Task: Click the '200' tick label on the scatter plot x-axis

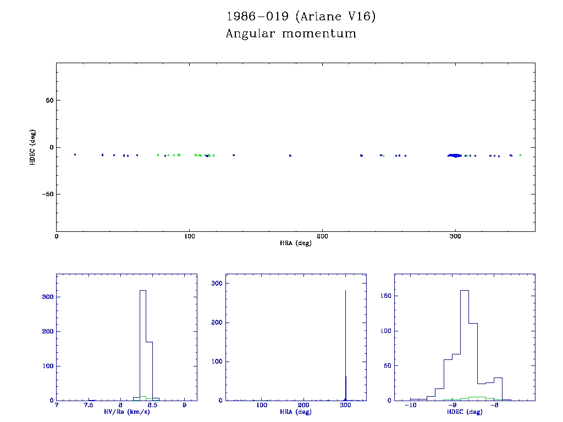Action: click(x=322, y=236)
